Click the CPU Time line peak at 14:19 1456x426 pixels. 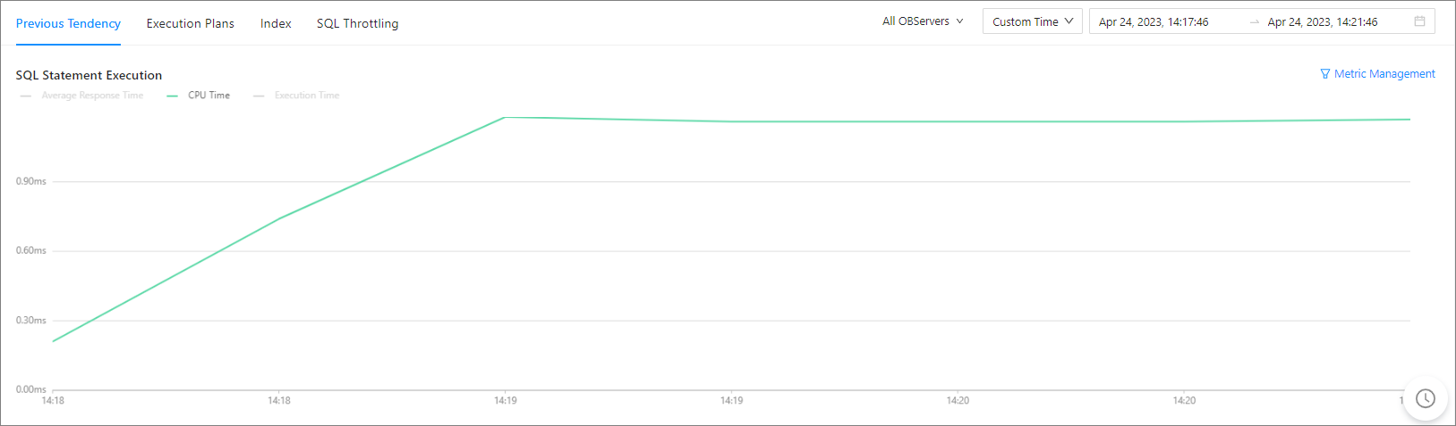[505, 117]
